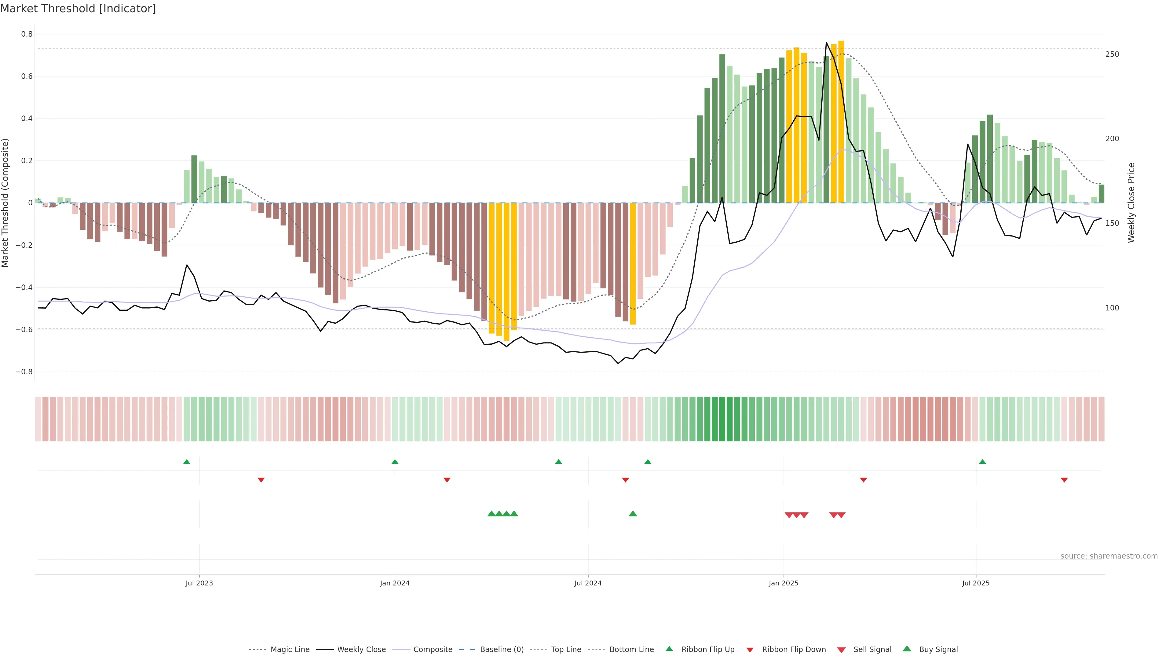Click the Ribbon Flip Up marker at Jan 2024
This screenshot has height=660, width=1173.
click(x=395, y=462)
